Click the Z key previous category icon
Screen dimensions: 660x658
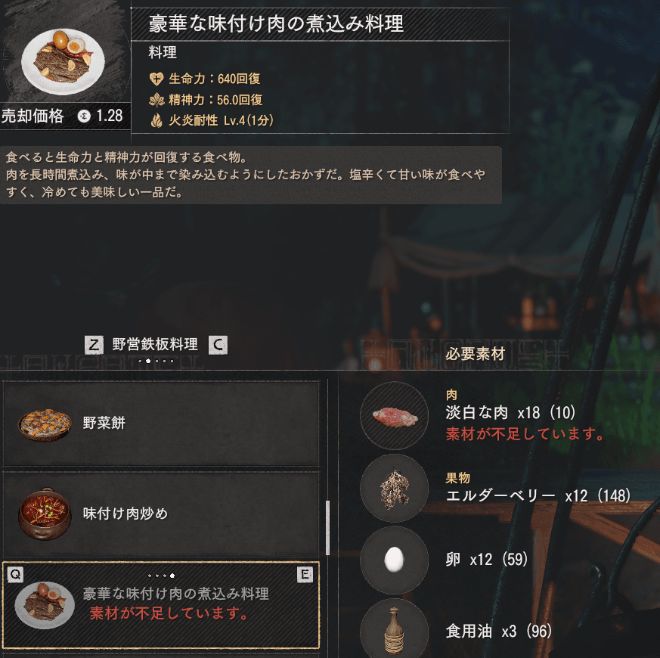click(94, 345)
